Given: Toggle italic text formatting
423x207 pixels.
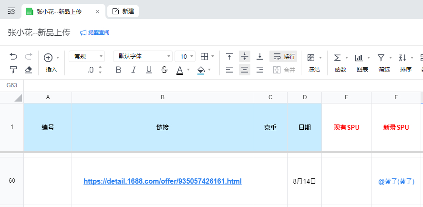Looking at the screenshot, I should pyautogui.click(x=134, y=70).
